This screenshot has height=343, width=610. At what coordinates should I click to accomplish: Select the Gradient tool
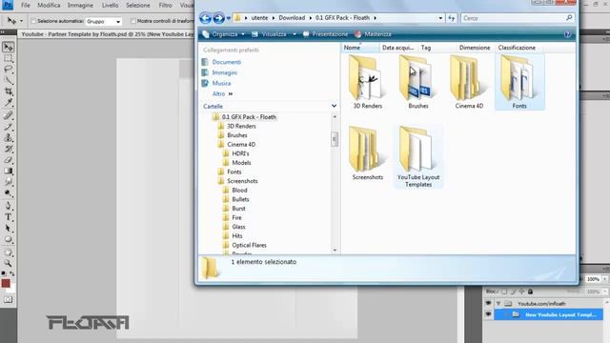(9, 171)
